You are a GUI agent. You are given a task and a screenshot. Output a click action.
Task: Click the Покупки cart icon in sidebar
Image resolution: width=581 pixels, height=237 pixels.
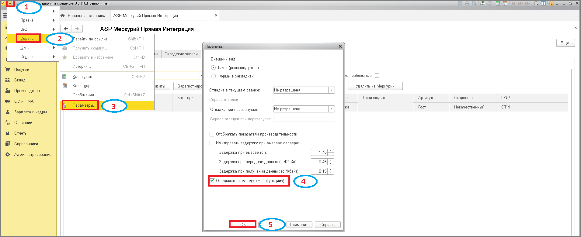(x=8, y=69)
